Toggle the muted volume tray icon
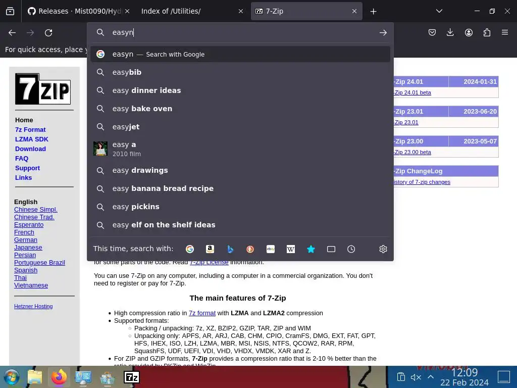Screen dimensions: 517x388 click(416, 377)
